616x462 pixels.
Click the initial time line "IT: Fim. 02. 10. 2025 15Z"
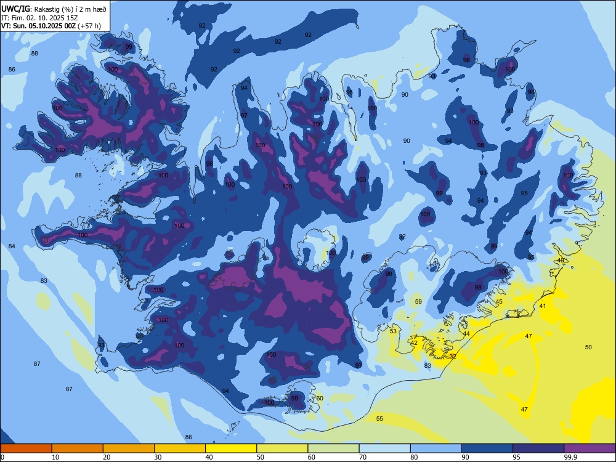39,18
